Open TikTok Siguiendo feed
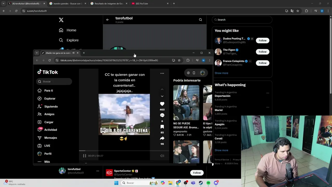The image size is (332, 187). [x=51, y=106]
